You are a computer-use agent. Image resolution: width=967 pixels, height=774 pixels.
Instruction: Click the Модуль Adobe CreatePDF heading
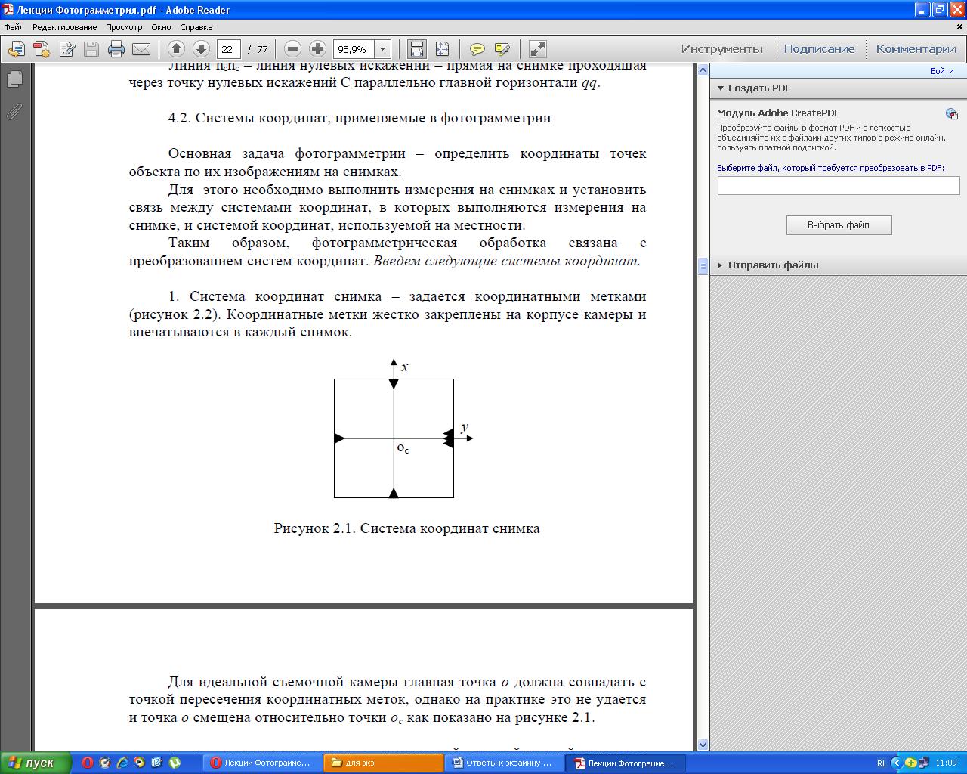778,113
